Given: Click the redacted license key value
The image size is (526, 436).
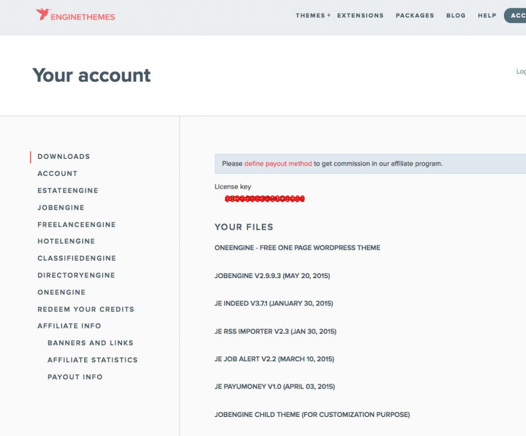Looking at the screenshot, I should (265, 199).
